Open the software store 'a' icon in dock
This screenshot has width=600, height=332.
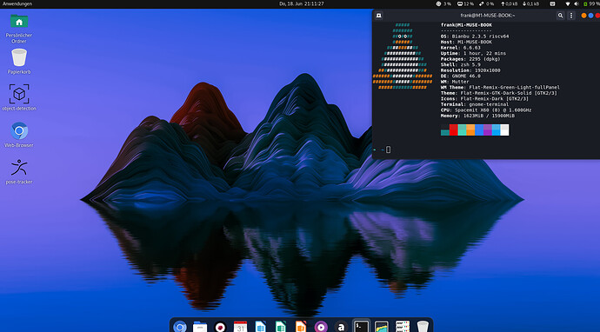click(341, 326)
